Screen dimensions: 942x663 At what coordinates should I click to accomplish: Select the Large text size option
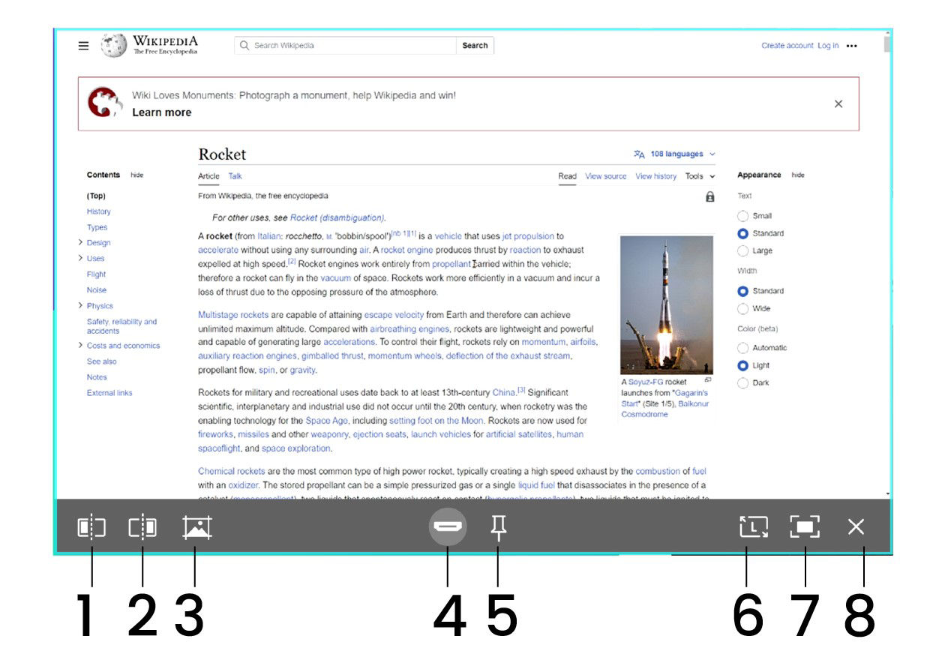point(743,251)
